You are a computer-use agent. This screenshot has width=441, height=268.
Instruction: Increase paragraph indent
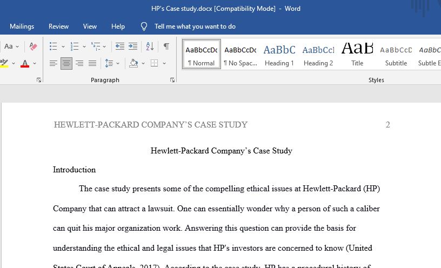pos(133,46)
